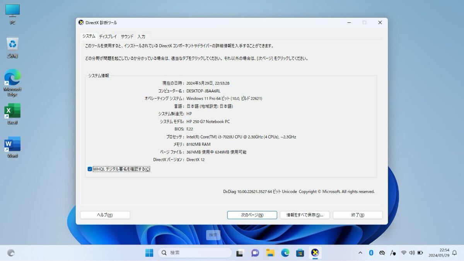The width and height of the screenshot is (464, 261).
Task: Select the システム tab
Action: (89, 36)
